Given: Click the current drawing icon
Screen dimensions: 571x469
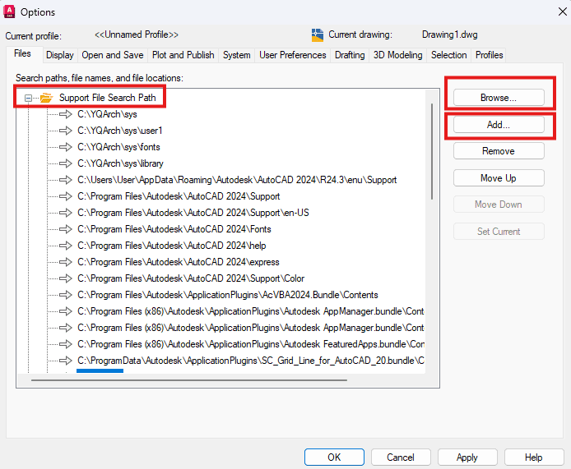Looking at the screenshot, I should (x=318, y=34).
